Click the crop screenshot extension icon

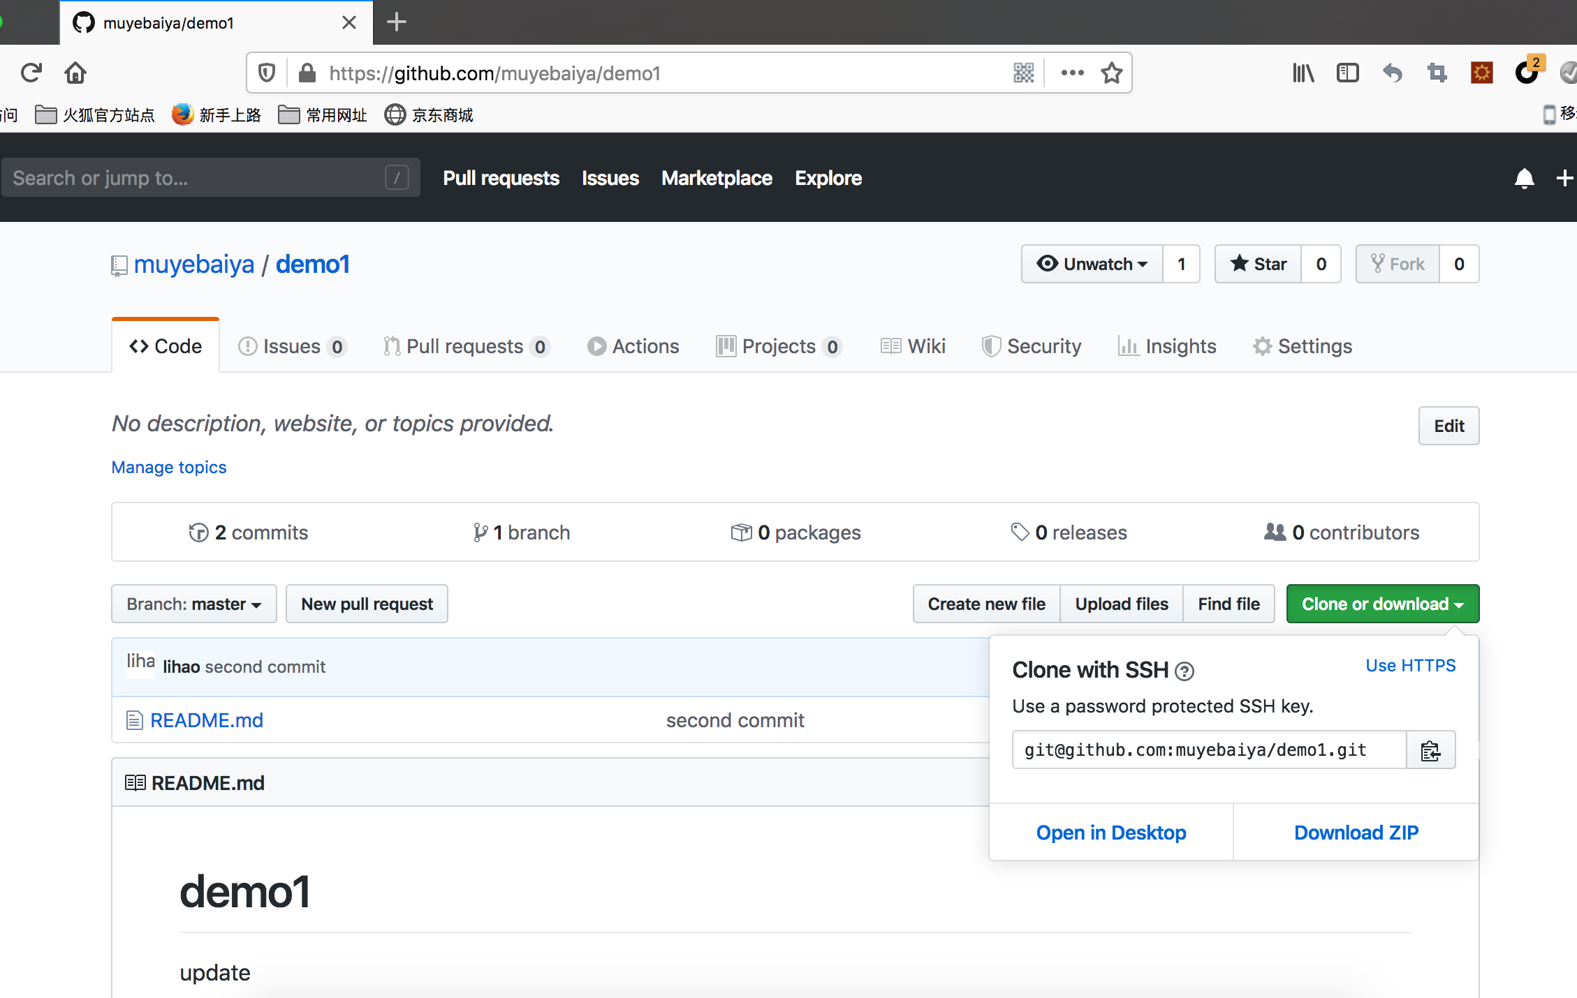[x=1437, y=73]
